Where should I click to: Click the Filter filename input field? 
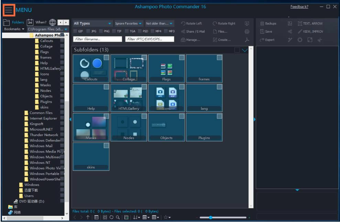98,39
